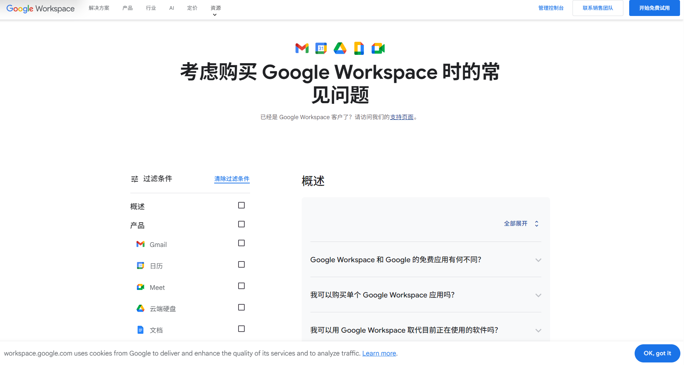Click the Drive icon in the hero header
The width and height of the screenshot is (684, 365).
340,48
